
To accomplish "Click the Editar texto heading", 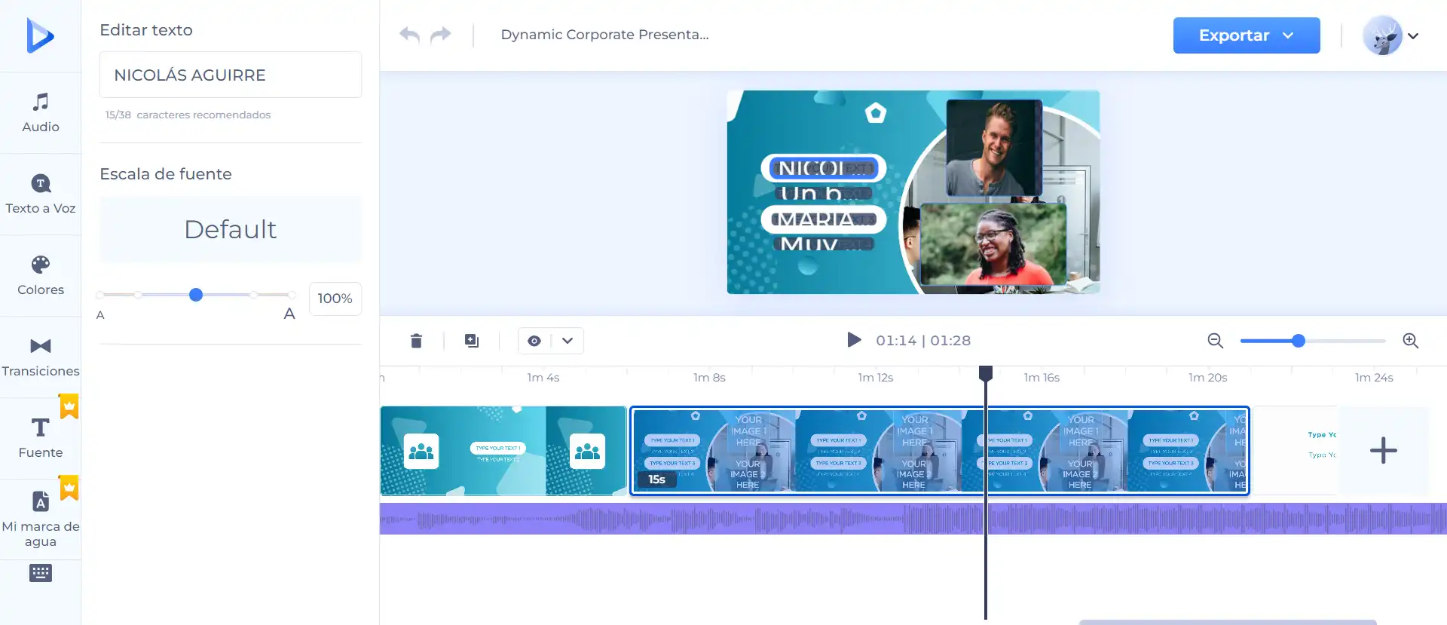I will pyautogui.click(x=146, y=30).
